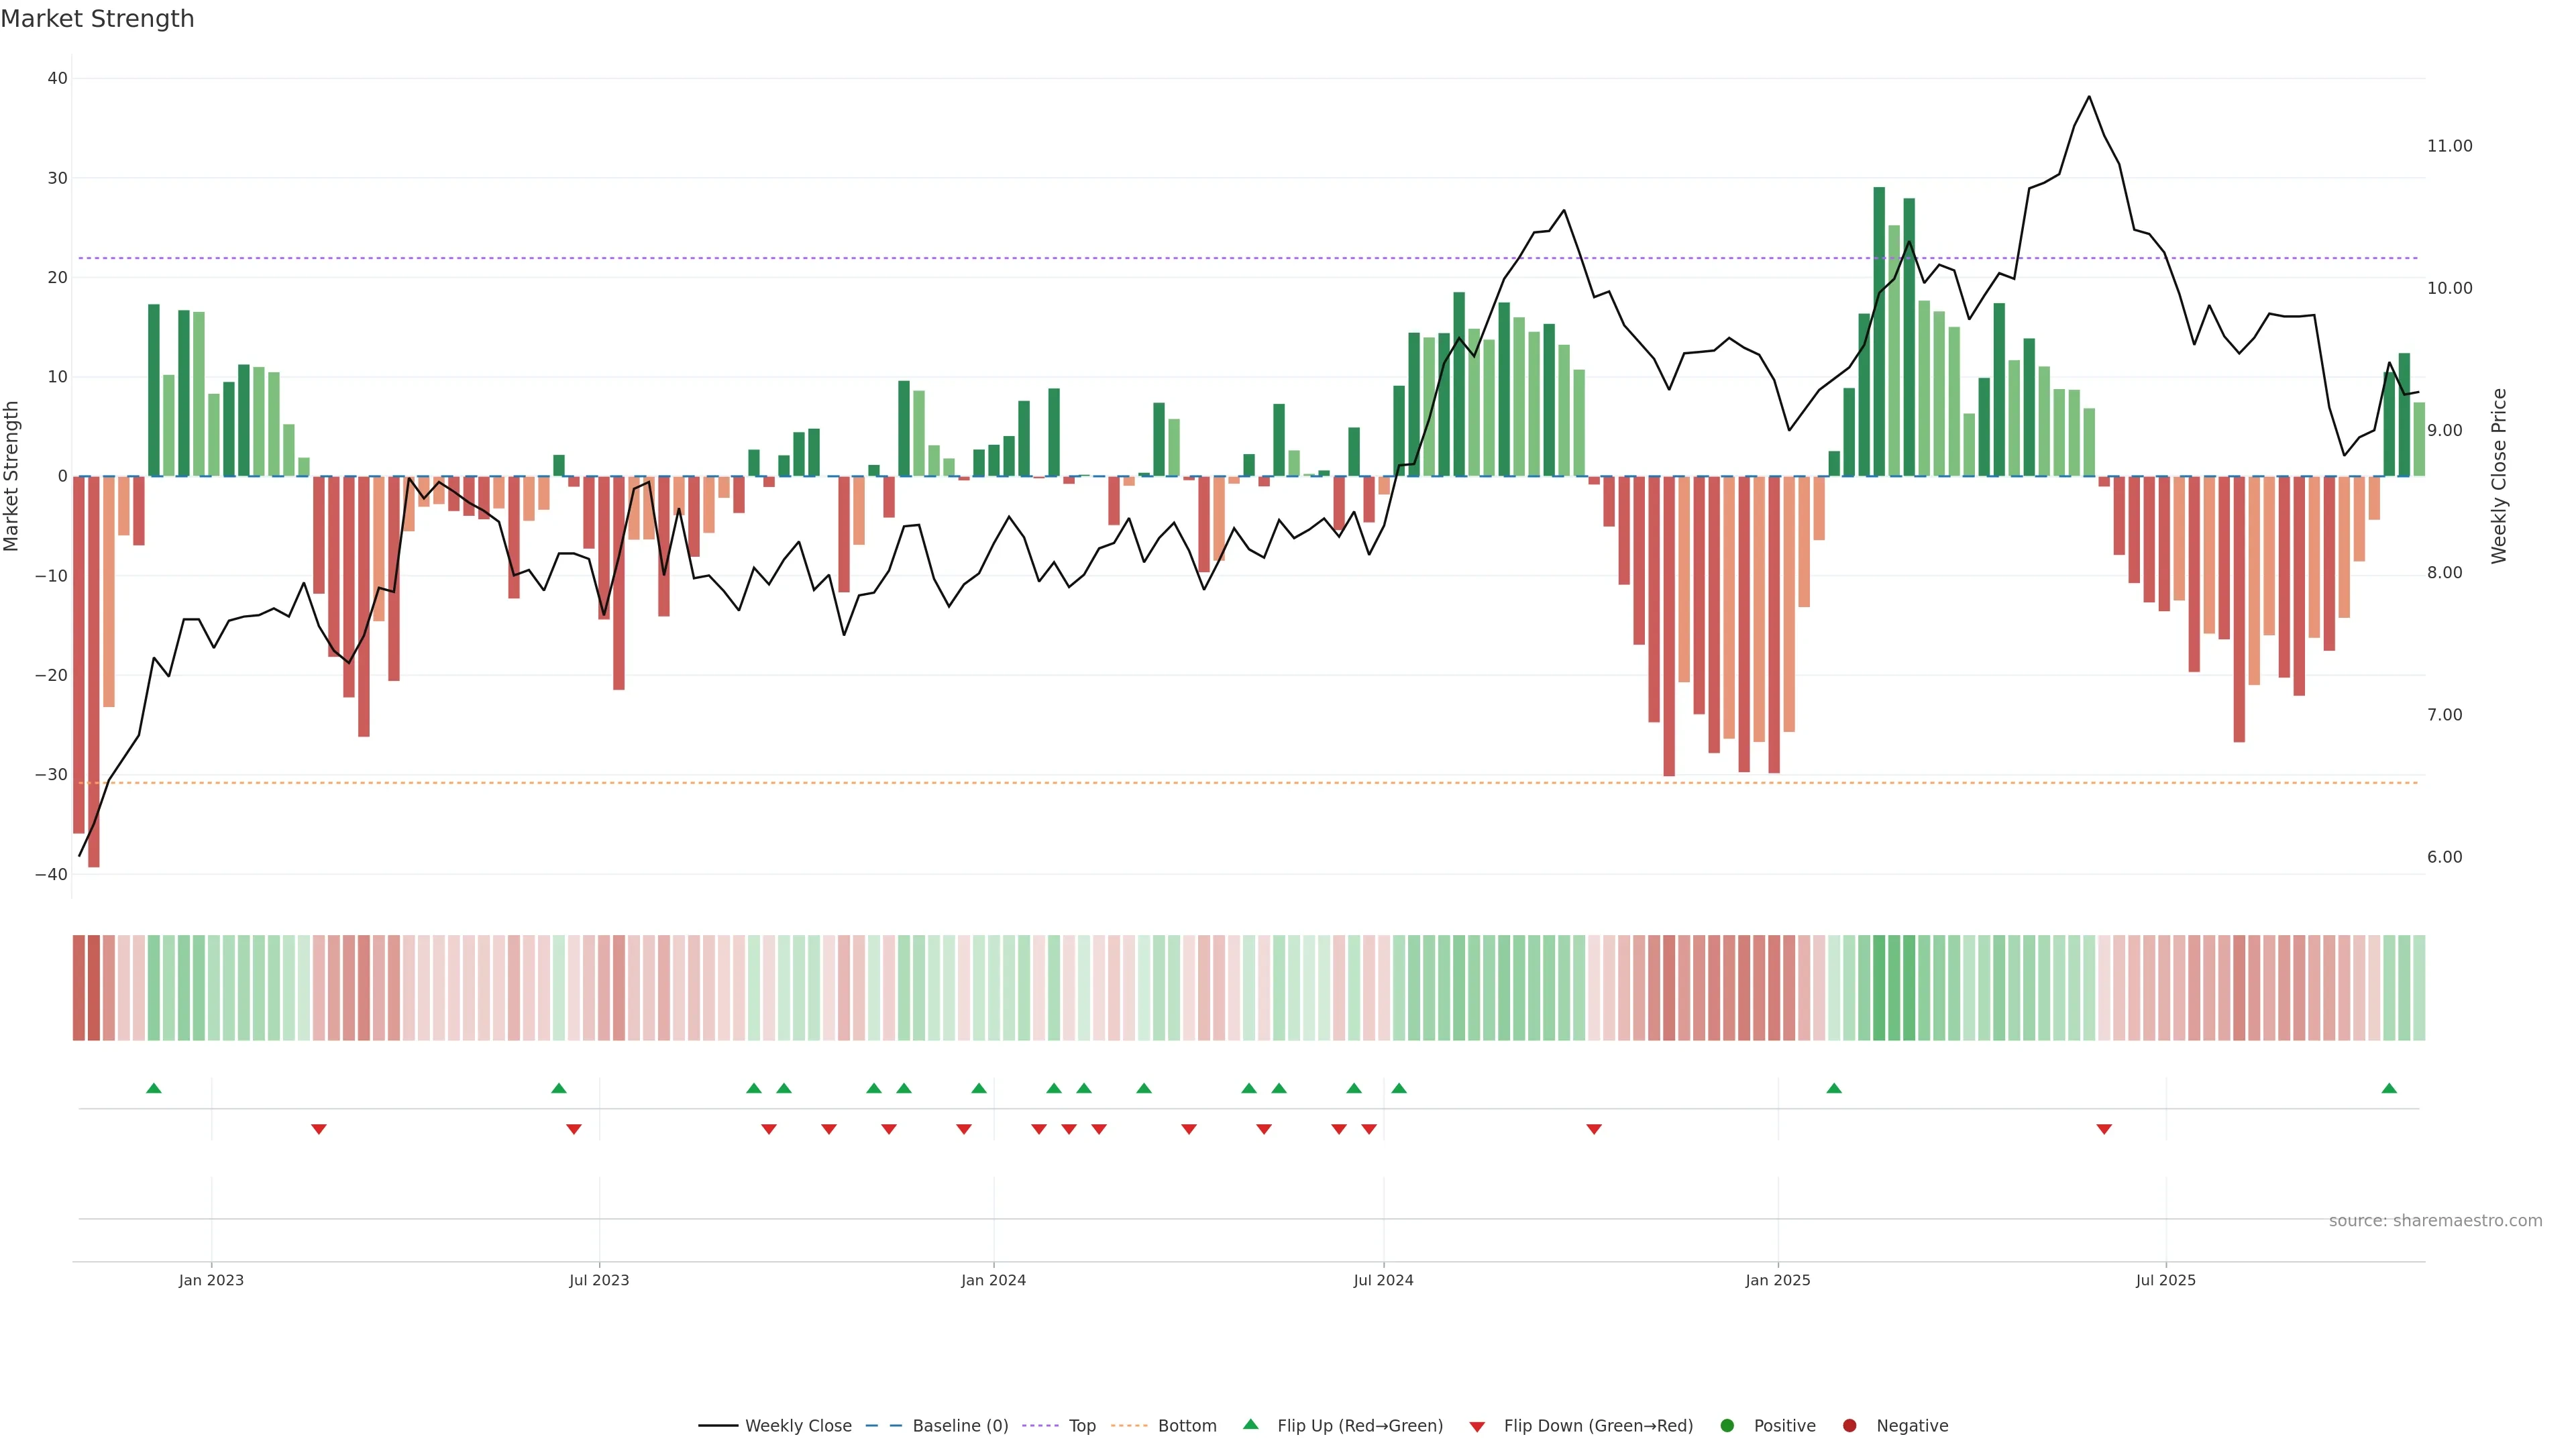Click the purple dotted Top threshold line

[x=1000, y=258]
